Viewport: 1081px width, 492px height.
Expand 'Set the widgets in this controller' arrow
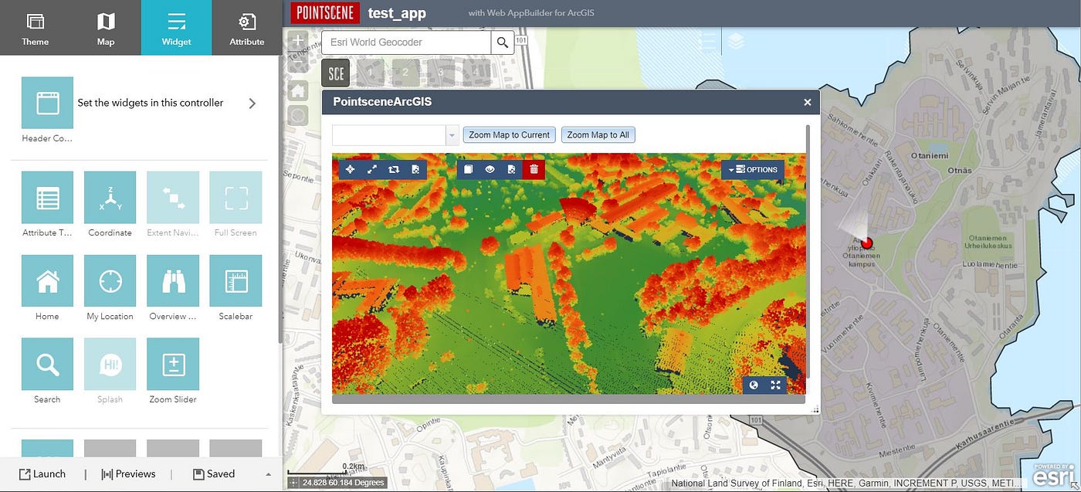pos(252,103)
